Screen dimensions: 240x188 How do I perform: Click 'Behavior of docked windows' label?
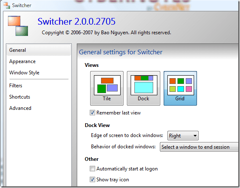pos(124,147)
